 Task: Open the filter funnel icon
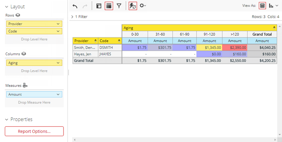119,6
